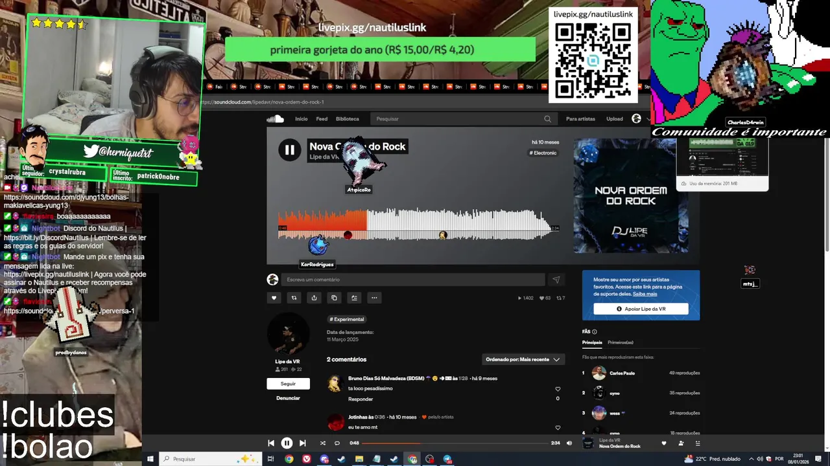
Task: Open the Biblioteca menu item
Action: pyautogui.click(x=348, y=119)
